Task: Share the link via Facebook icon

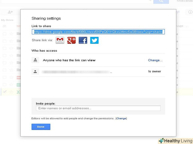Action: (83, 40)
